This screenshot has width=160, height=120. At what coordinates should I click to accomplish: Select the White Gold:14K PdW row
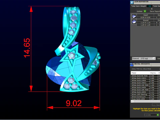[145, 85]
